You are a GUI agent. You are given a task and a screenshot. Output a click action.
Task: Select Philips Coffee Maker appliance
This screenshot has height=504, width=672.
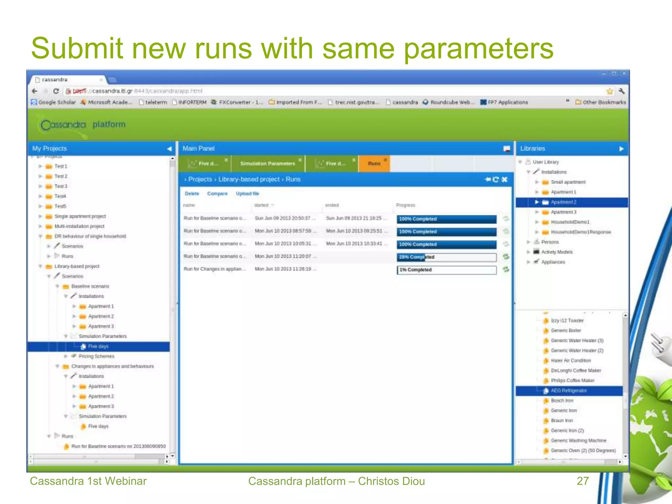(573, 380)
